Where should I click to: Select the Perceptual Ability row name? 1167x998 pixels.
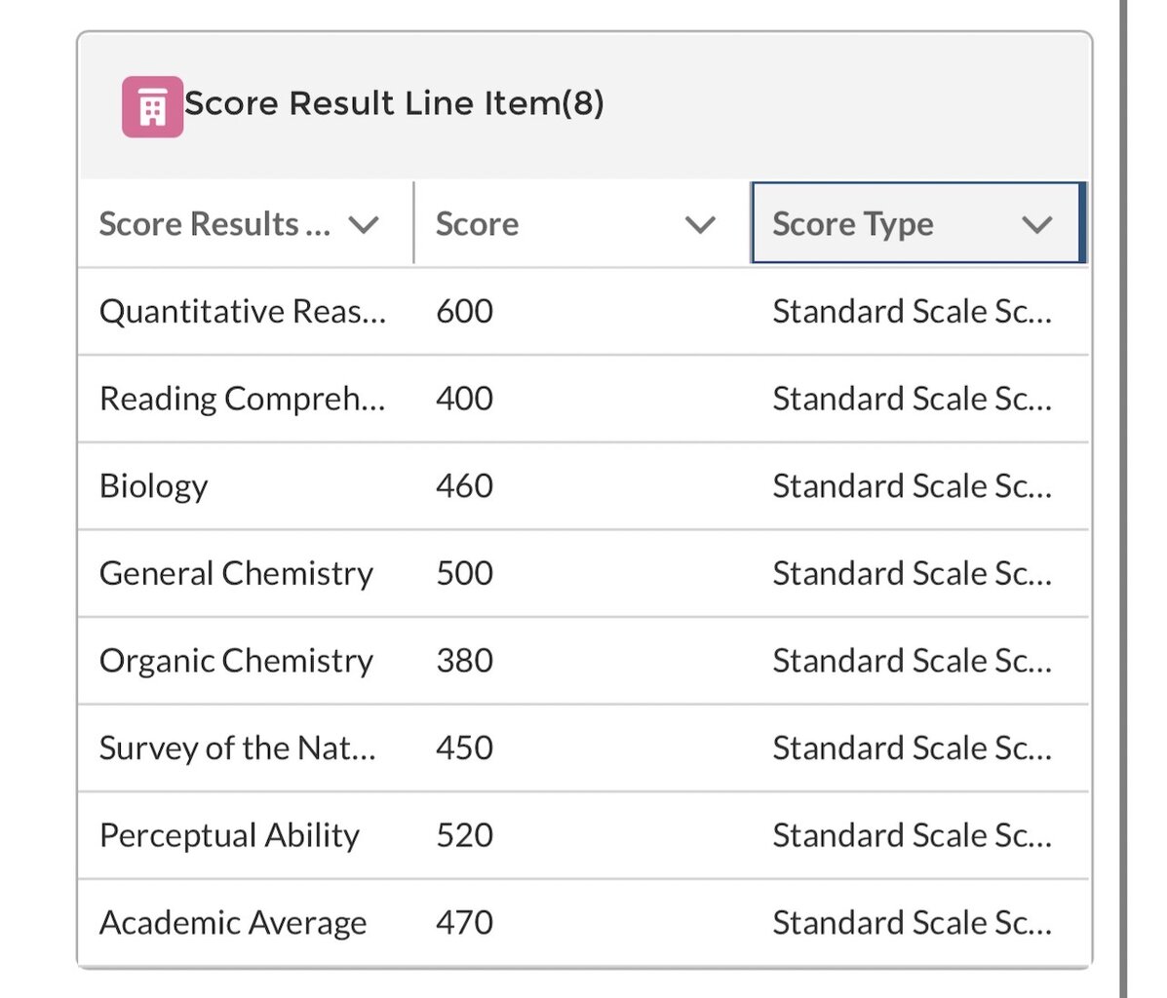pos(229,835)
